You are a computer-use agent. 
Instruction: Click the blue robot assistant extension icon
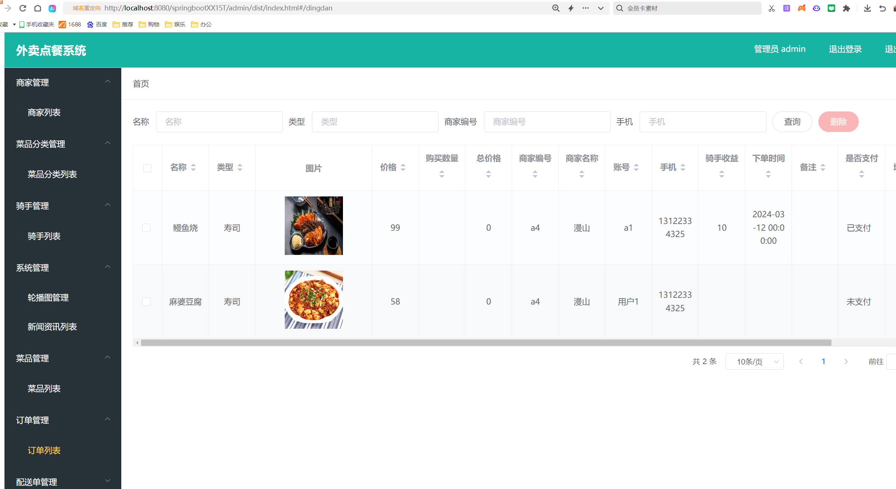point(816,8)
